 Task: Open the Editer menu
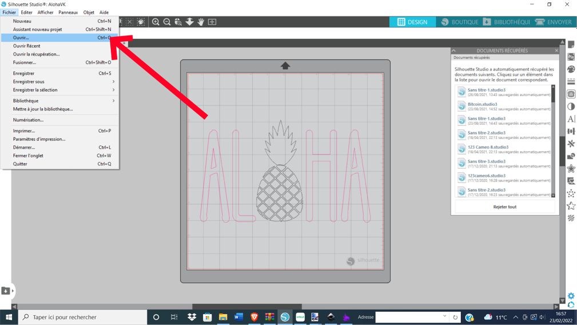click(26, 12)
